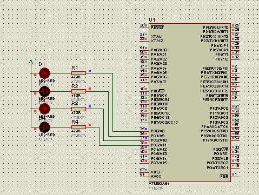Click the wire entering pin PC3/A11

pos(119,145)
